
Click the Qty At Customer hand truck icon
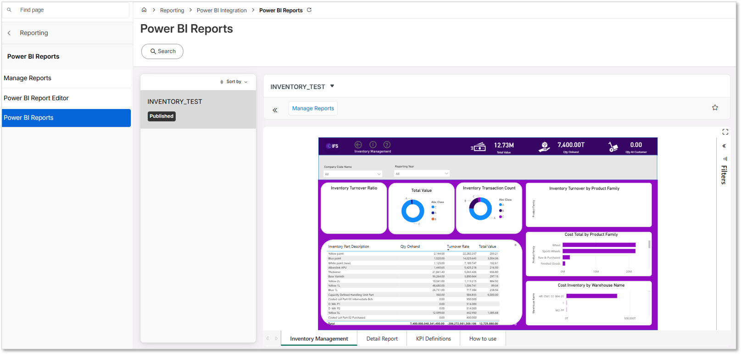613,147
